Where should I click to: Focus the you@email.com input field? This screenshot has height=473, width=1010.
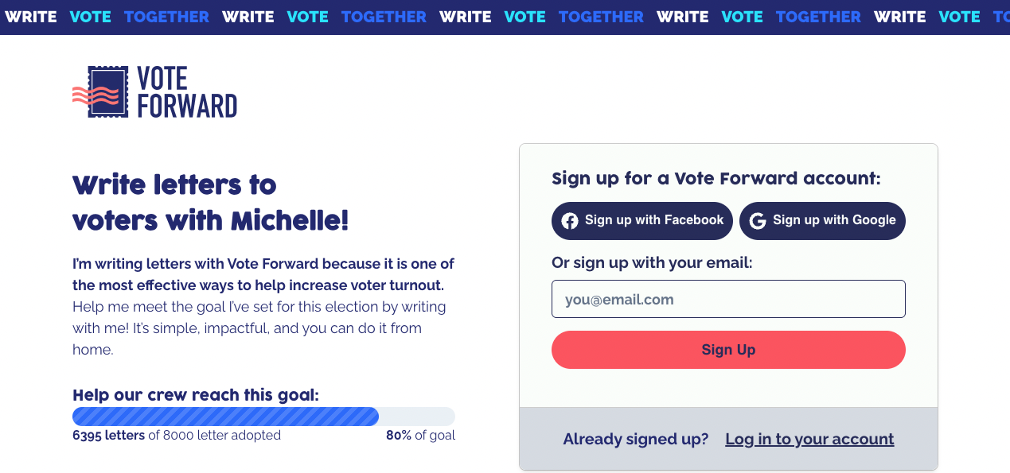pyautogui.click(x=728, y=300)
